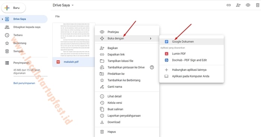
Task: Choose Pratinjau from context menu
Action: click(127, 32)
